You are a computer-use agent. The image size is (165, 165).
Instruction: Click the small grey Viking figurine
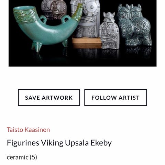(x=109, y=31)
